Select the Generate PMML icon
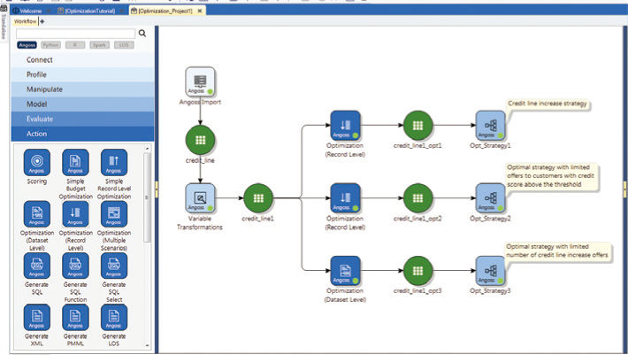 pos(75,317)
